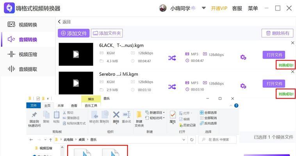Switch to 共享 tab in Explorer

(61, 106)
